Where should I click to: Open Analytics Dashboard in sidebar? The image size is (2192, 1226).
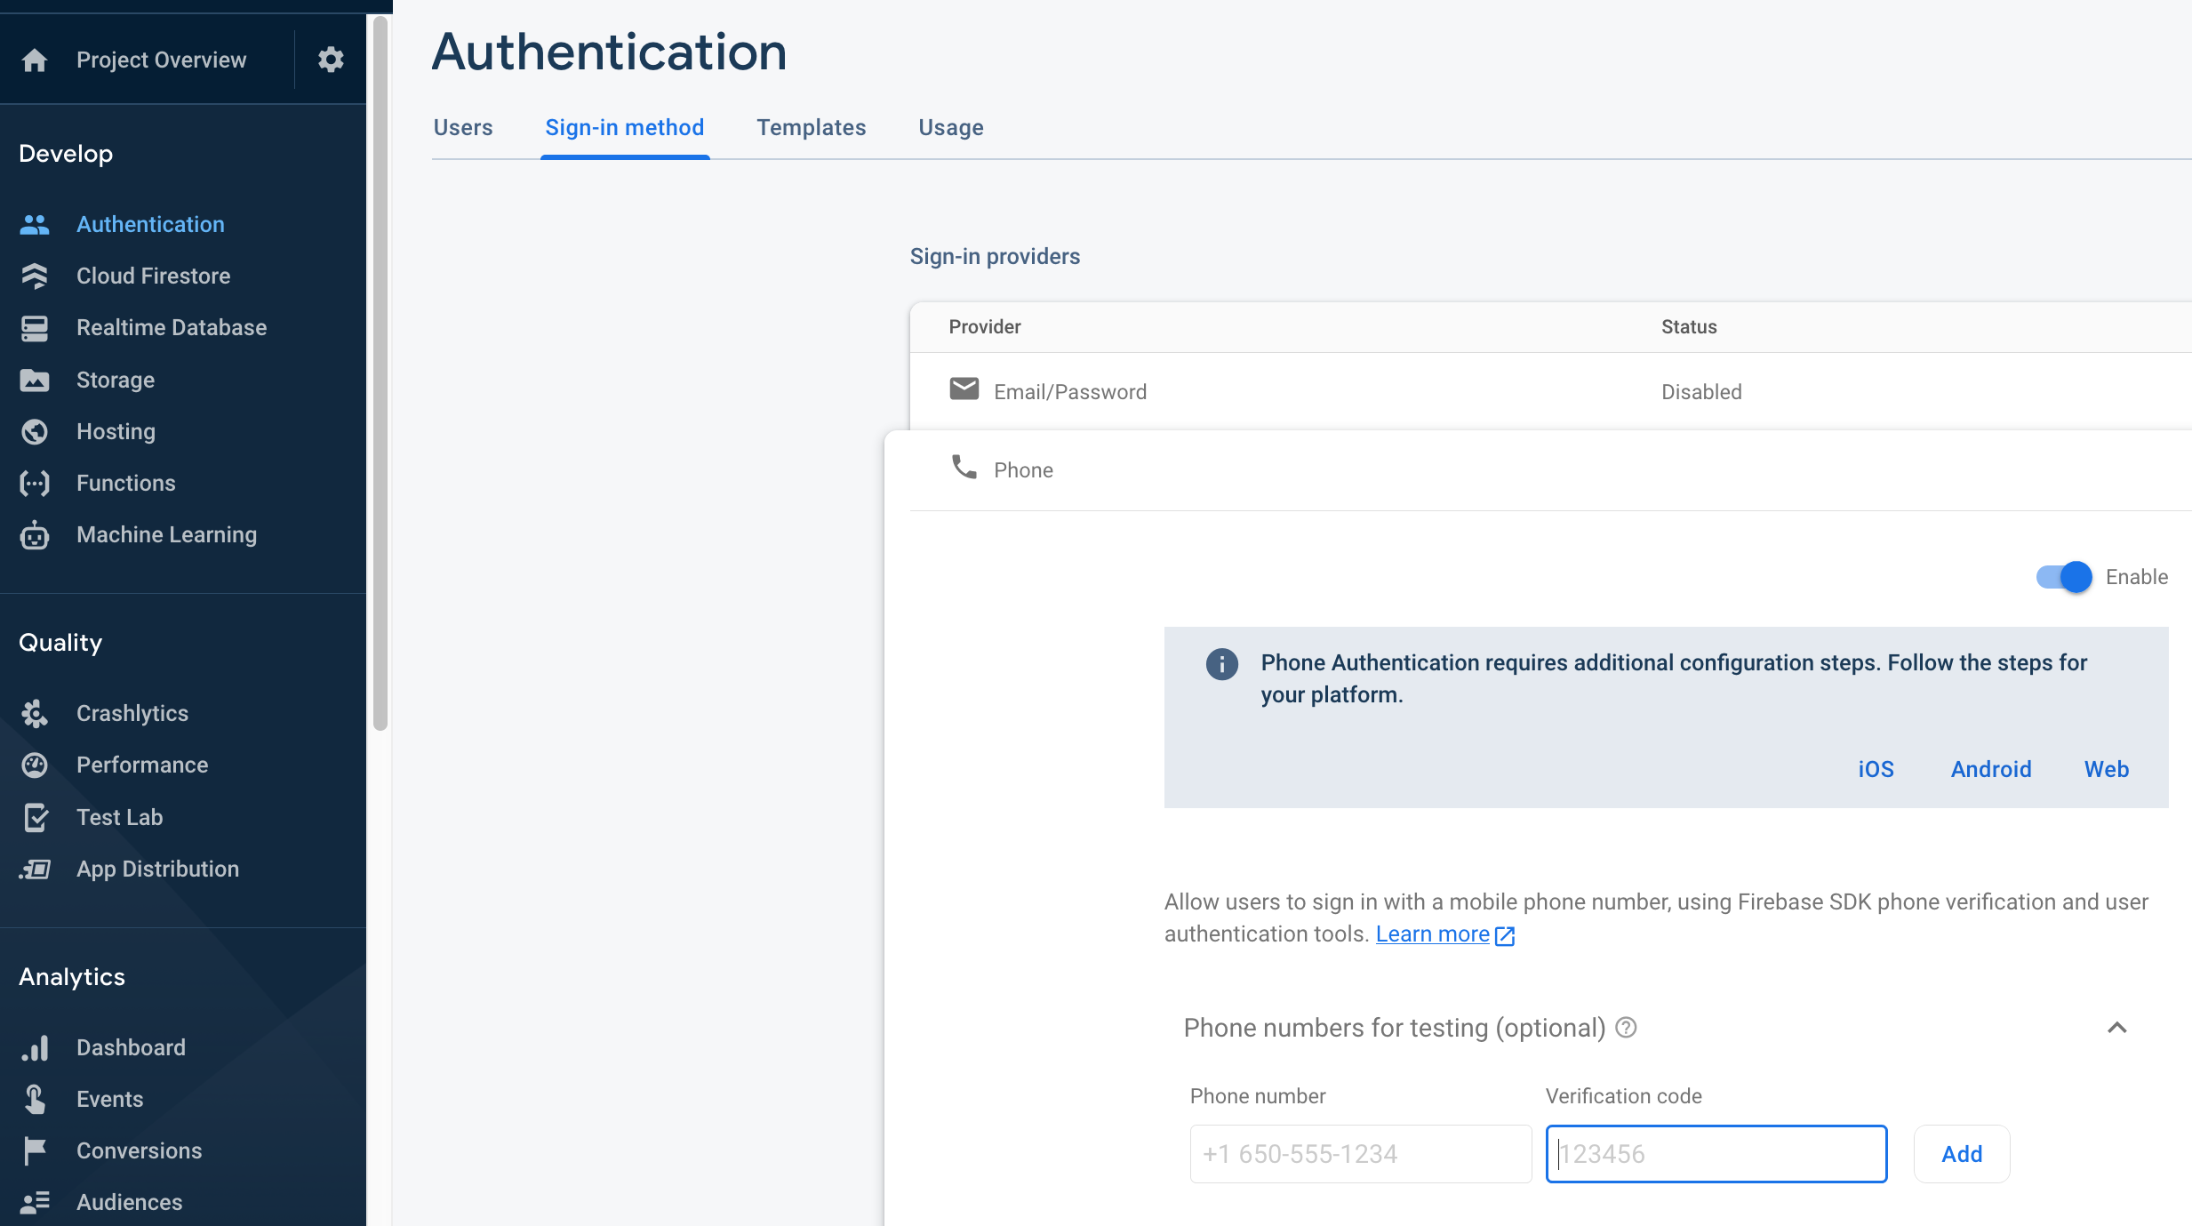coord(131,1048)
